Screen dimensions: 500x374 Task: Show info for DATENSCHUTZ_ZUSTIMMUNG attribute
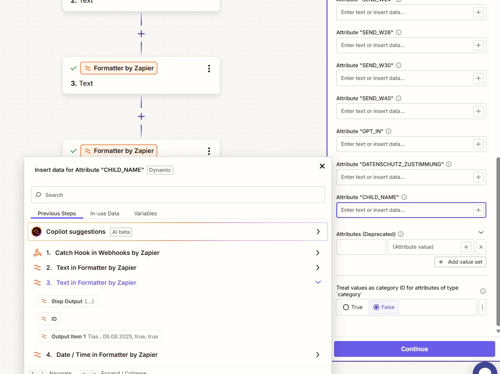pos(449,164)
